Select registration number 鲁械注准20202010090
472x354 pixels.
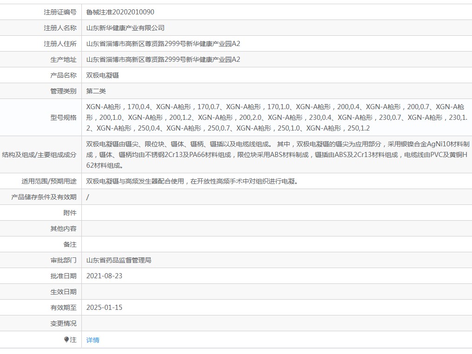pyautogui.click(x=120, y=12)
